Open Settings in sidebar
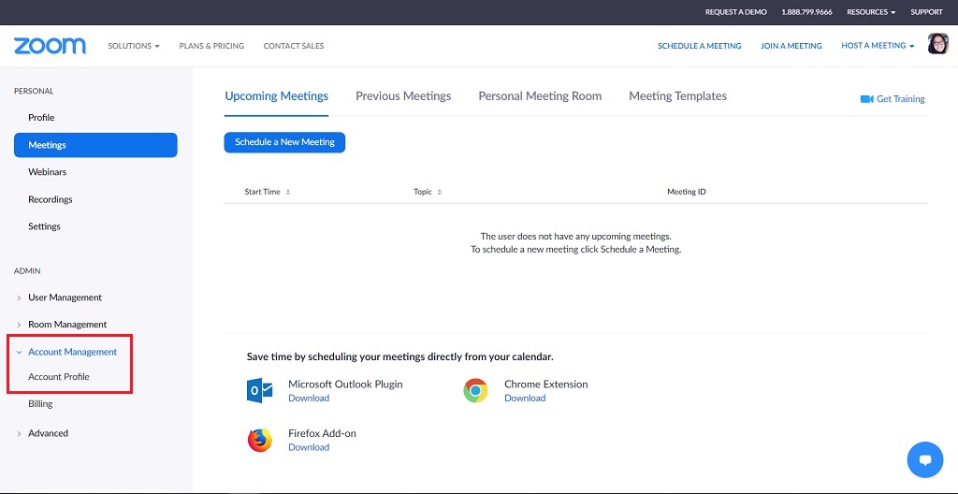 tap(44, 226)
